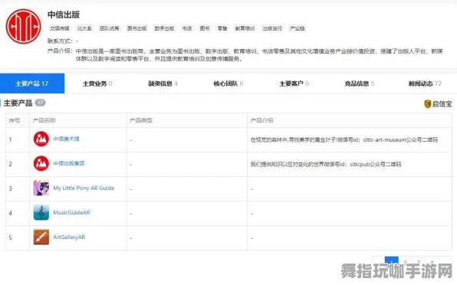
Task: Click the 数字出版 tag
Action: [x=164, y=28]
